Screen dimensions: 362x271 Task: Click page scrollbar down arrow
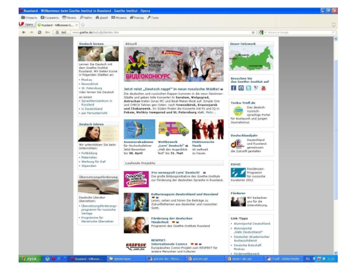tap(336, 253)
